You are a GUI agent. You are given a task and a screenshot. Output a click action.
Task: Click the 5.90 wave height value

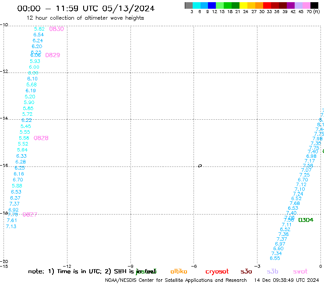coord(29,102)
